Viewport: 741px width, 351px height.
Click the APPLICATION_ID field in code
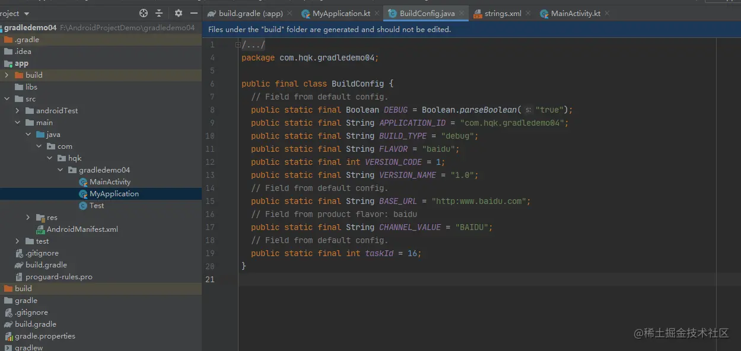pyautogui.click(x=412, y=123)
